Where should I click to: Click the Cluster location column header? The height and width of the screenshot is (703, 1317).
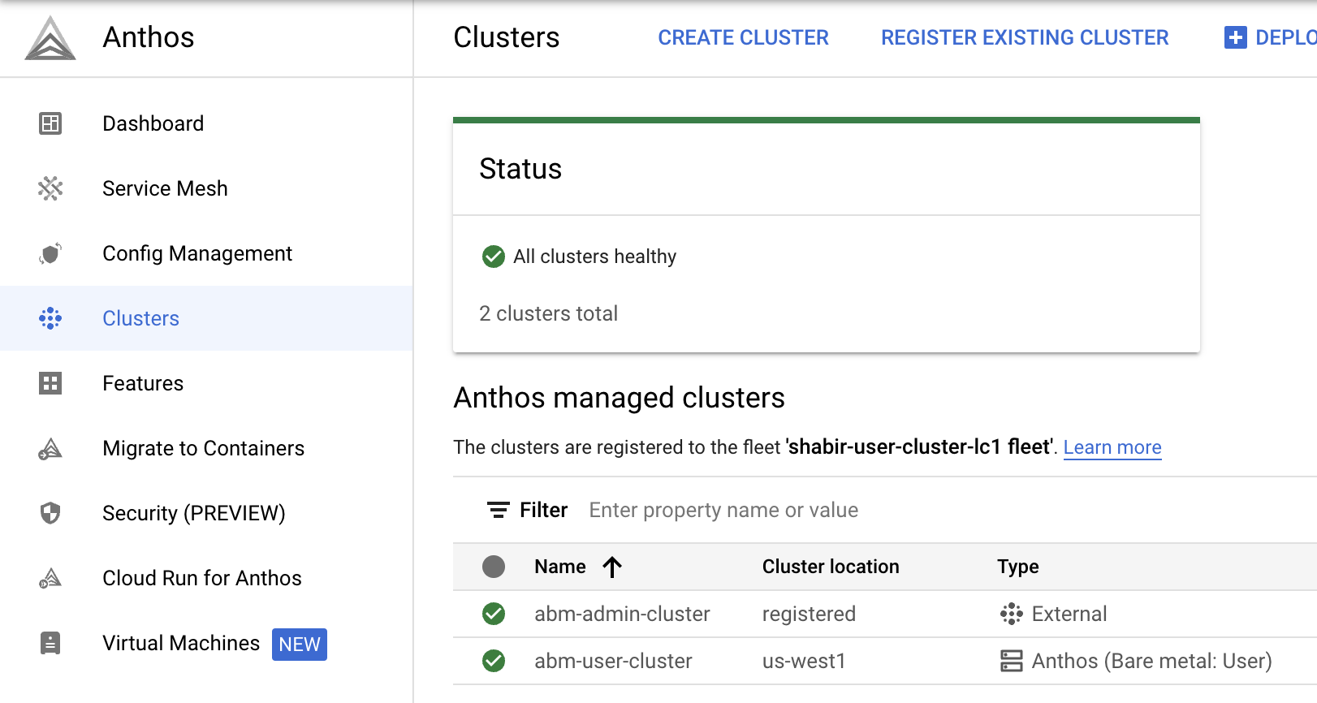830,567
